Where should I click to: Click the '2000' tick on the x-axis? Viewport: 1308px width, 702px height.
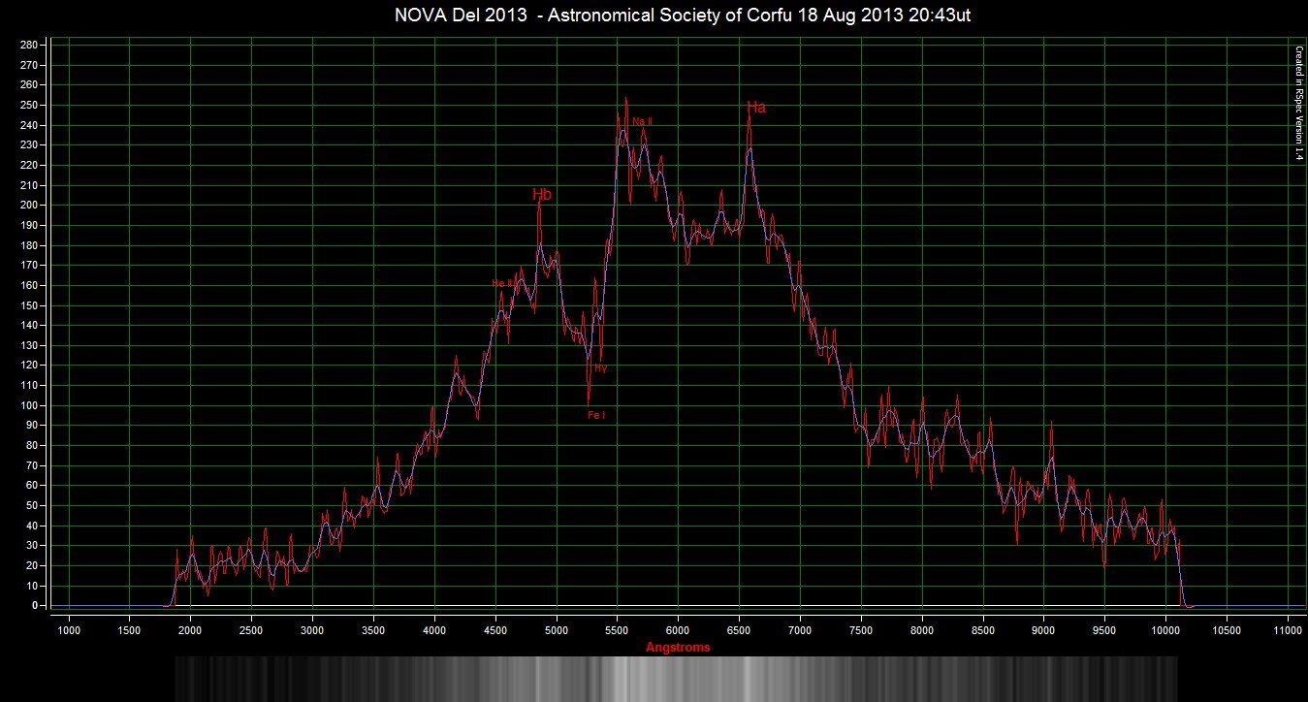tap(191, 630)
